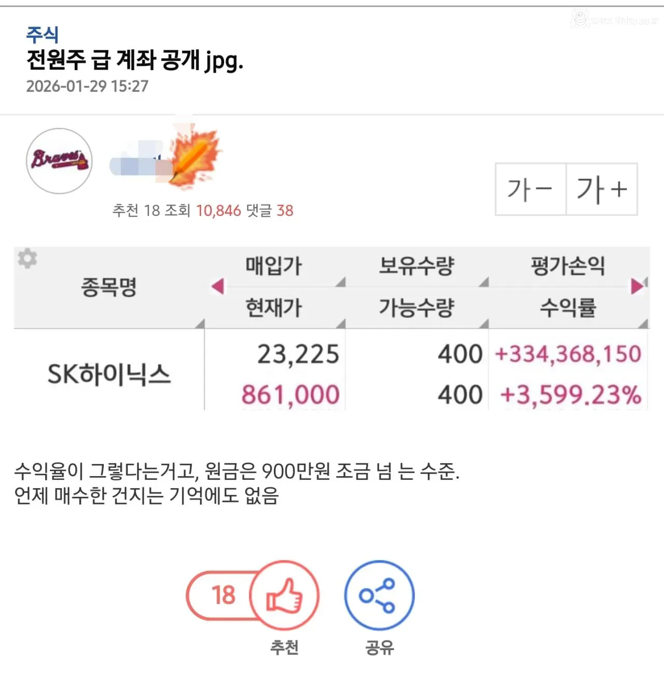Tap the red thumbs-up like icon
Image resolution: width=664 pixels, height=675 pixels.
[285, 596]
